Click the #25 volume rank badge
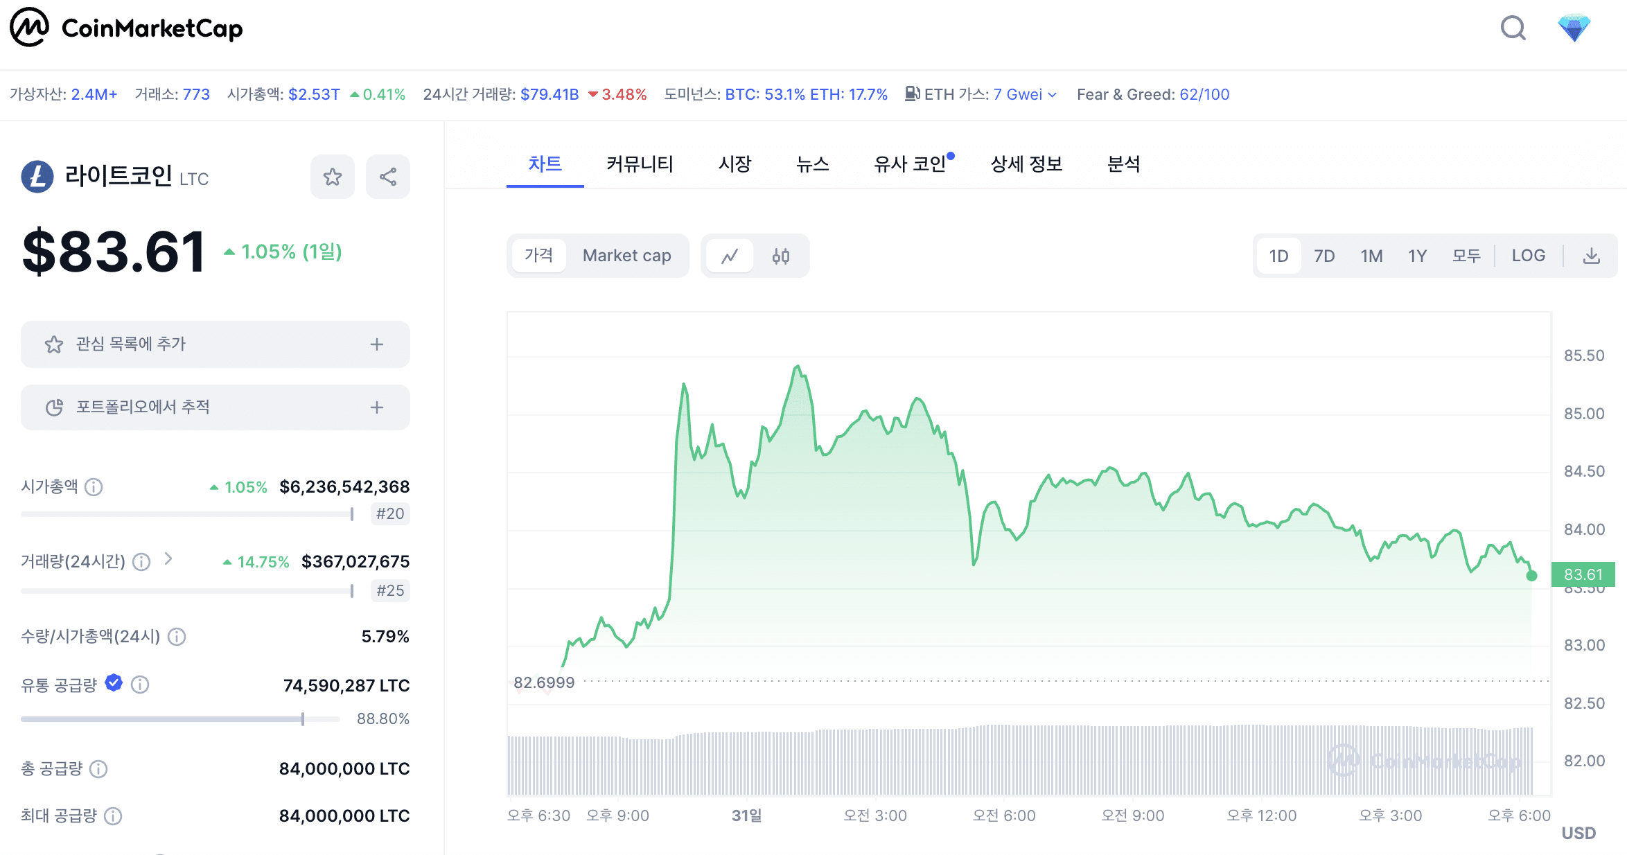 tap(390, 591)
